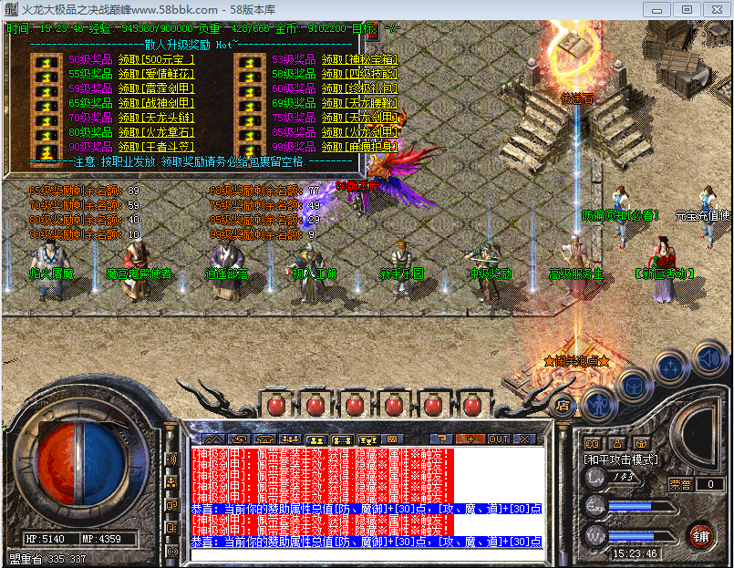Image resolution: width=734 pixels, height=568 pixels.
Task: Open the skills sparkle round button
Action: click(670, 367)
